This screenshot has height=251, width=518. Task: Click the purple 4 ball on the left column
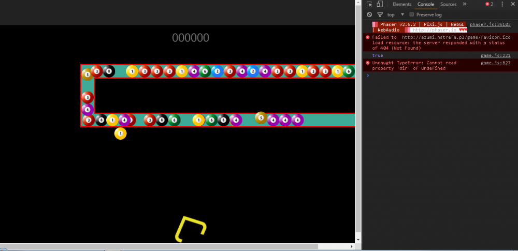point(87,109)
